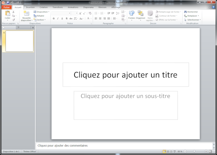Open the Fichier menu
Viewport: 217px width, 155px height.
(x=7, y=7)
